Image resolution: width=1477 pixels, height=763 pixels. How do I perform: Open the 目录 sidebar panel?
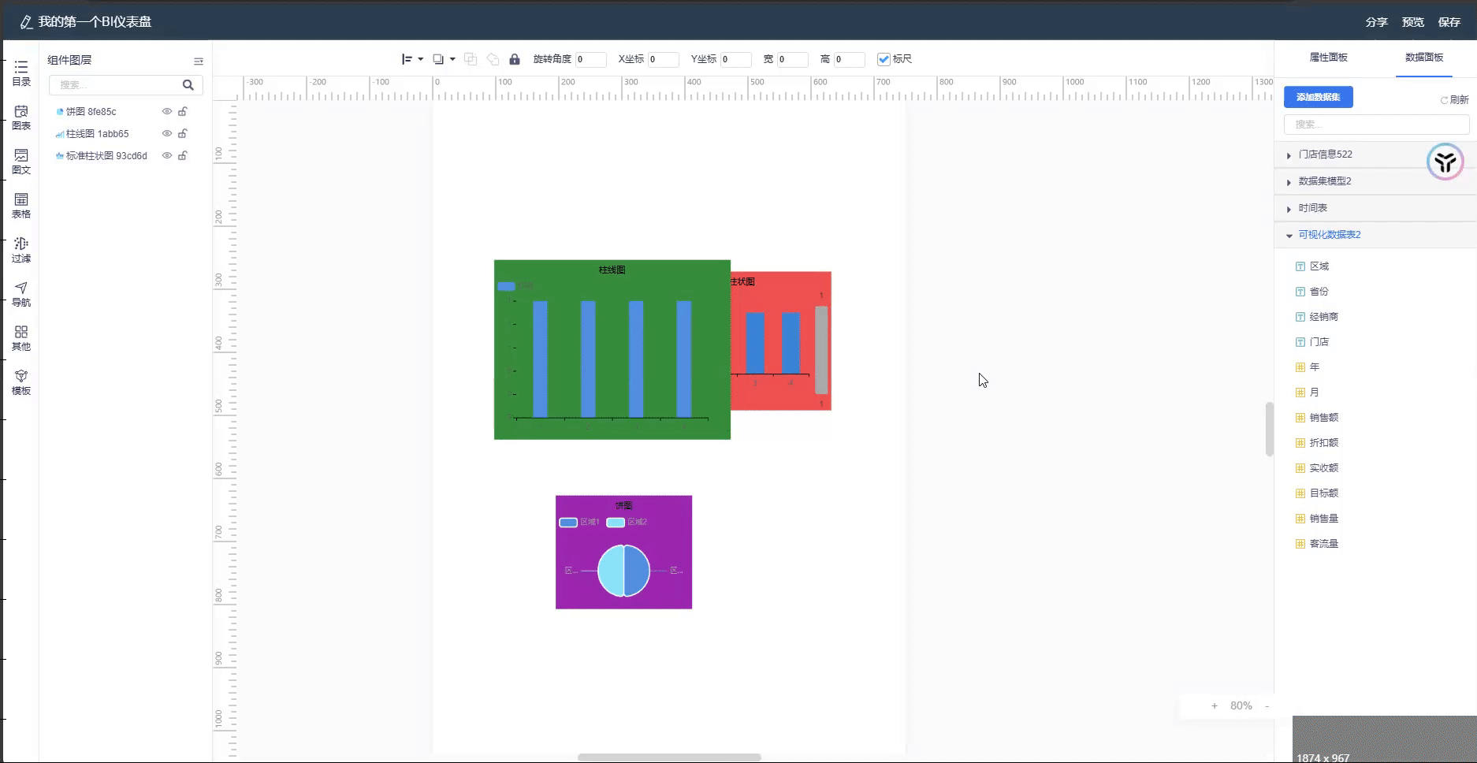click(21, 73)
